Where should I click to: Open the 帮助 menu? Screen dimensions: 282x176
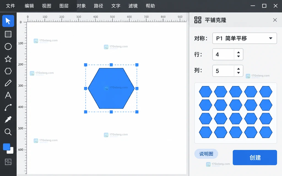pos(150,6)
